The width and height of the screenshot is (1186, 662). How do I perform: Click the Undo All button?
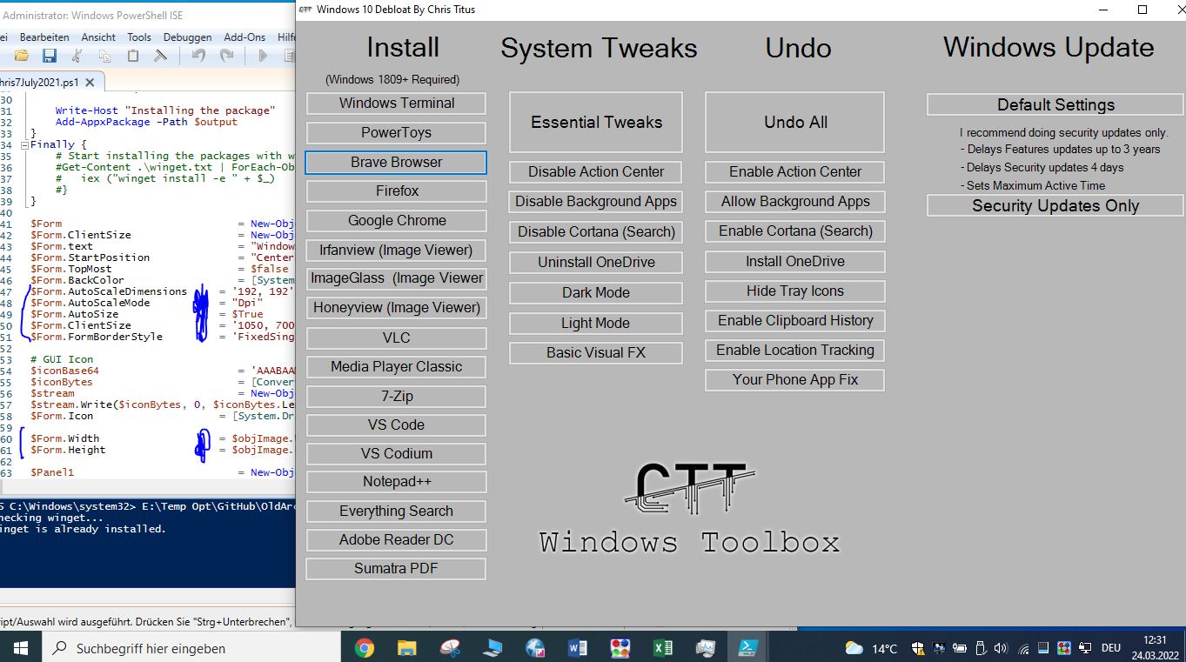[x=795, y=123]
